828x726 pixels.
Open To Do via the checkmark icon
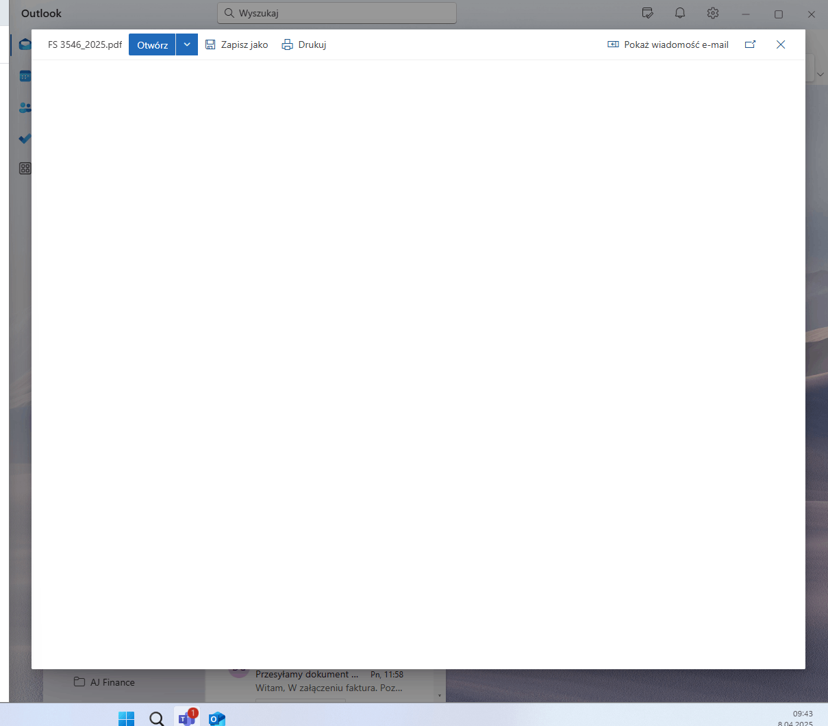click(25, 139)
